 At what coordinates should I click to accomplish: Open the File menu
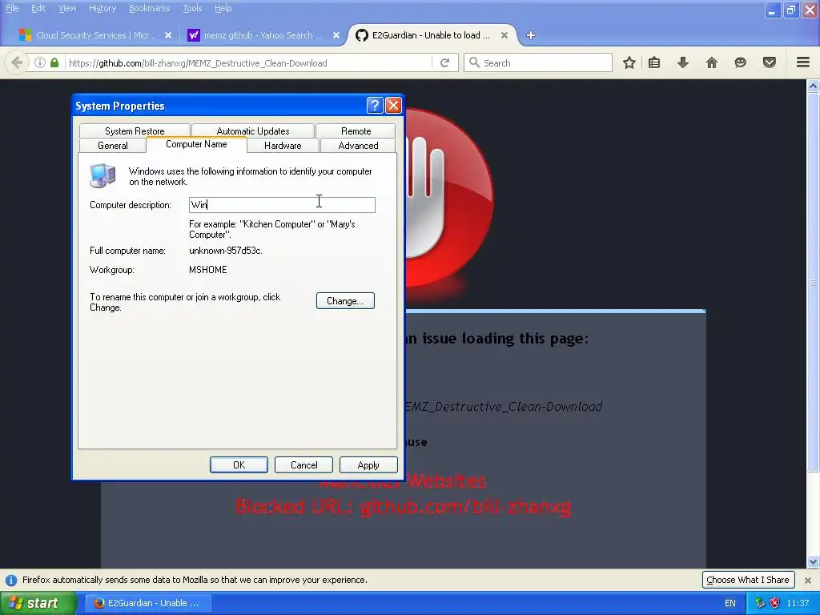pyautogui.click(x=12, y=8)
